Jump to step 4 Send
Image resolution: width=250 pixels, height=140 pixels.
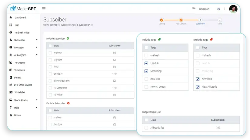pyautogui.click(x=220, y=20)
